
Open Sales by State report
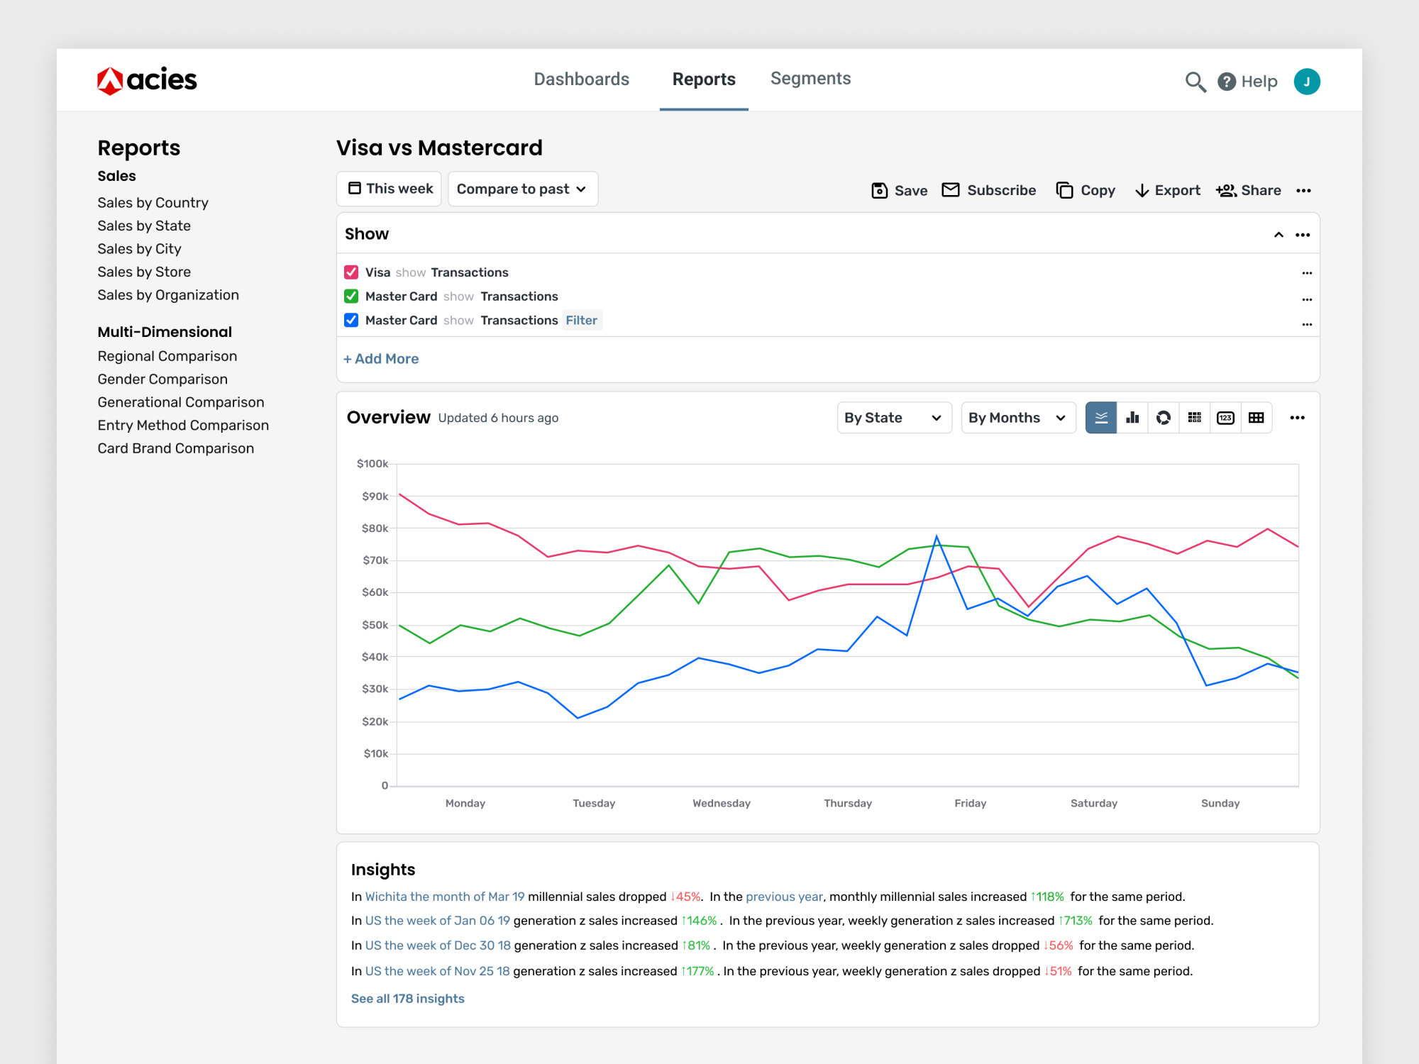click(x=144, y=226)
